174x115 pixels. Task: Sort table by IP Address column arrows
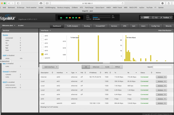(x=100, y=73)
